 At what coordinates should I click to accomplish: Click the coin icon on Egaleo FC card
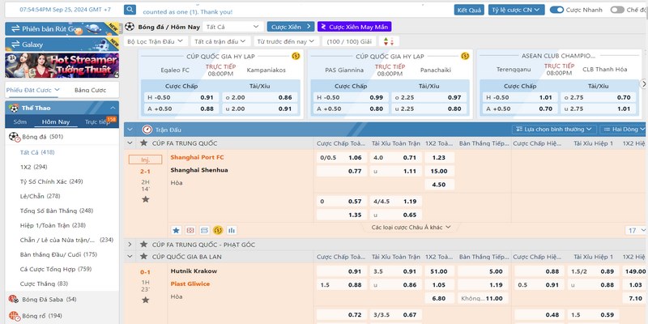tap(296, 56)
